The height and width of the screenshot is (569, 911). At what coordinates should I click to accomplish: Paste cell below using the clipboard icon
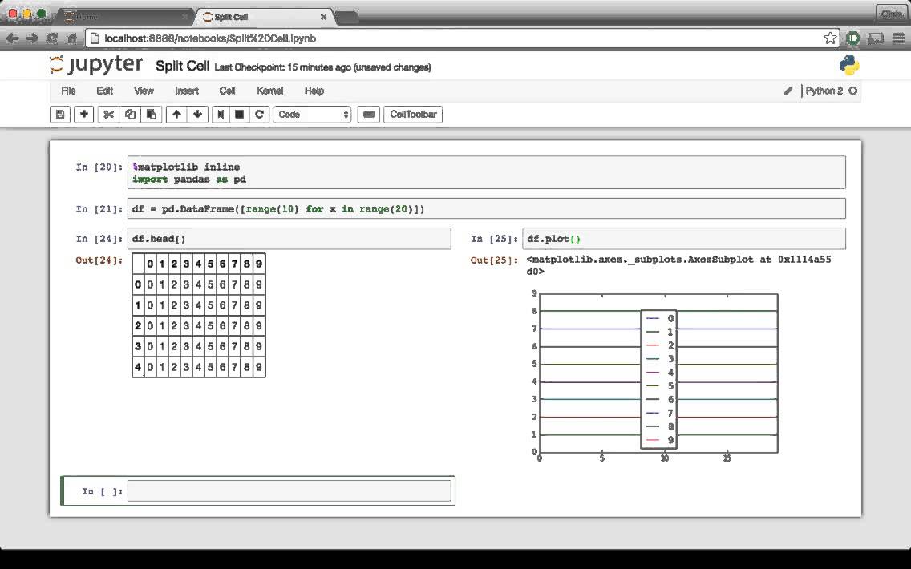tap(151, 115)
